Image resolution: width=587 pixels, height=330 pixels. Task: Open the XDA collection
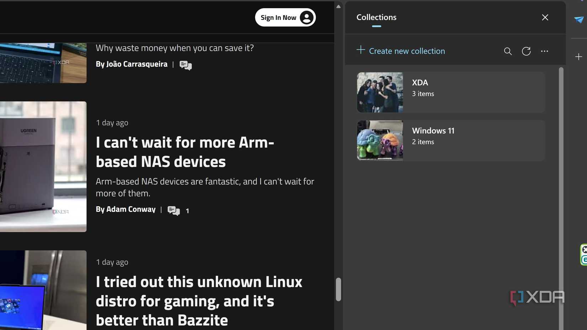[x=450, y=92]
